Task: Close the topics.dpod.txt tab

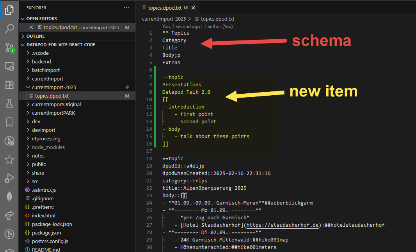Action: 193,8
